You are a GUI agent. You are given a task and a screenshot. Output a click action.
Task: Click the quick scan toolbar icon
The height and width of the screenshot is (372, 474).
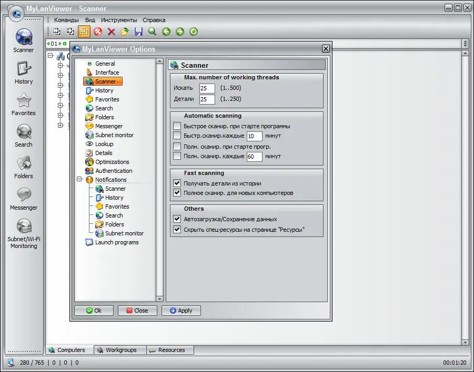pyautogui.click(x=56, y=32)
